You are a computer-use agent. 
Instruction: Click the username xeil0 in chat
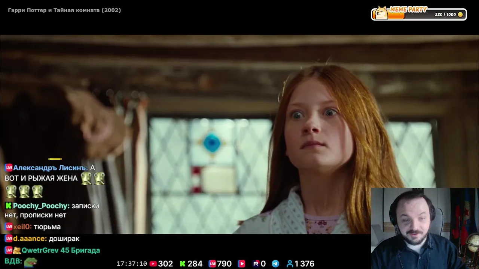click(22, 227)
